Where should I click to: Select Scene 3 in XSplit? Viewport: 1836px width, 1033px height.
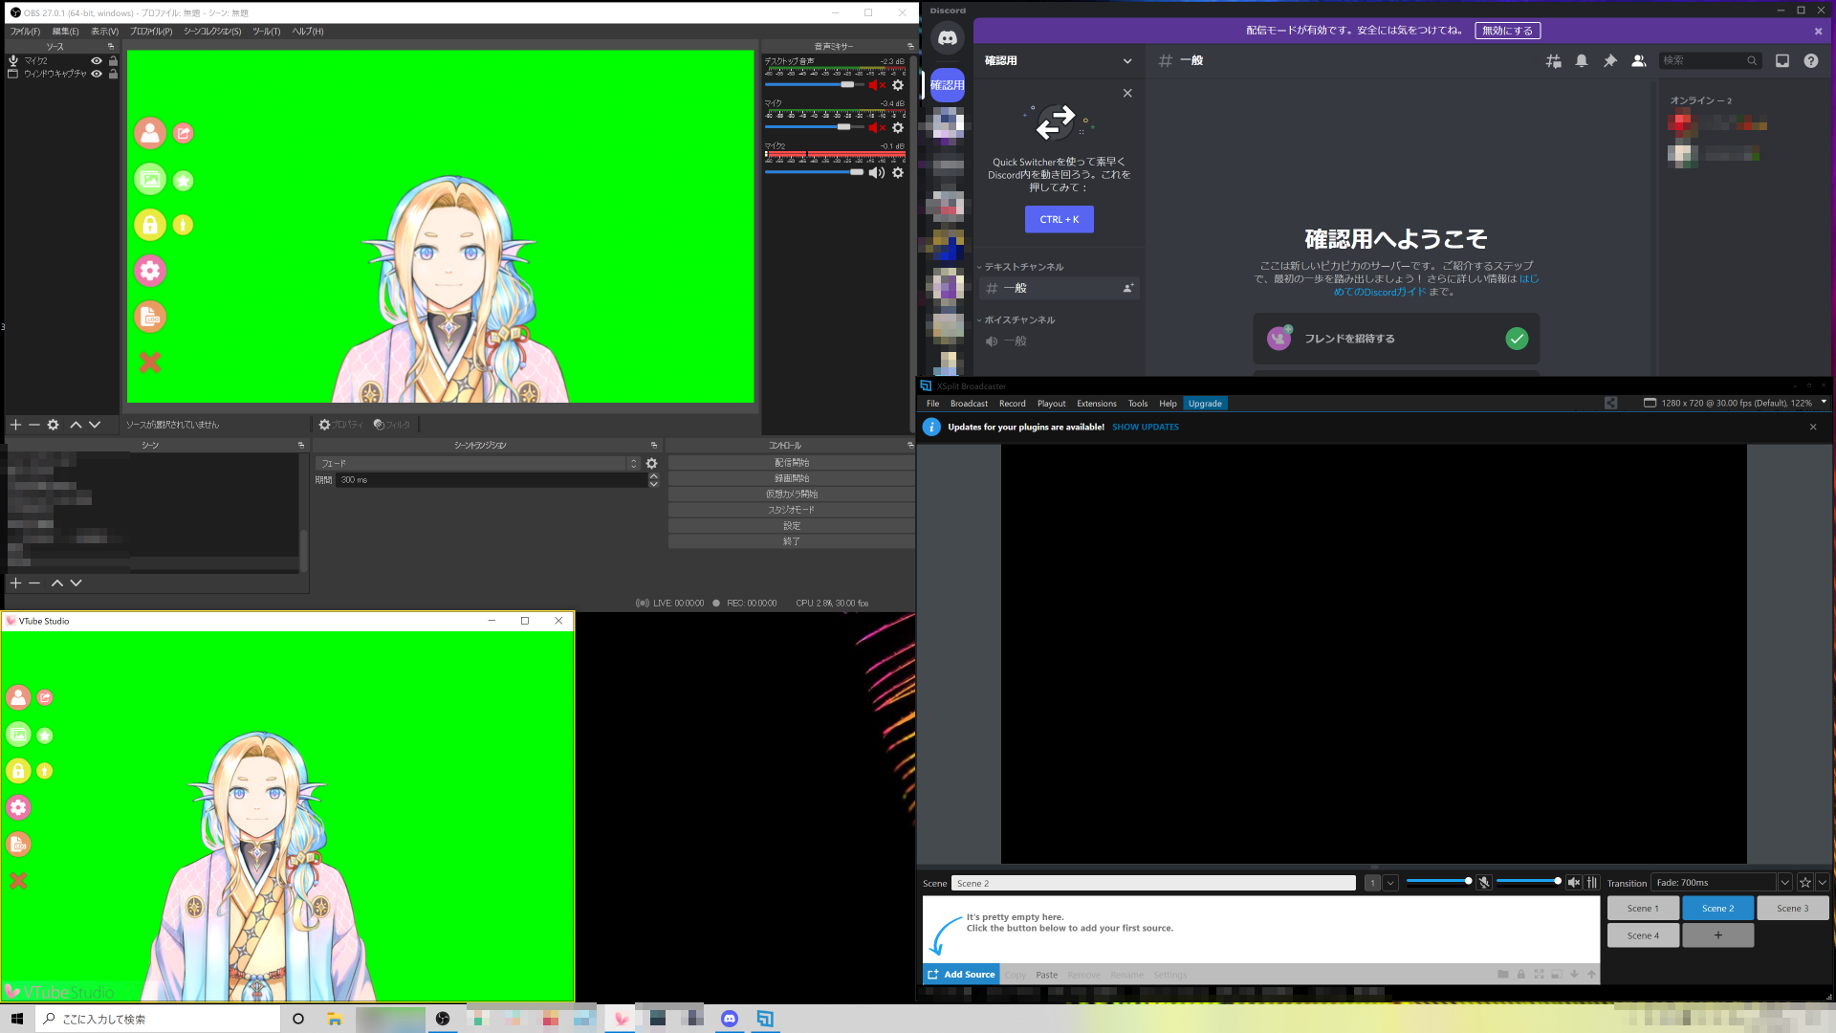[x=1793, y=909]
